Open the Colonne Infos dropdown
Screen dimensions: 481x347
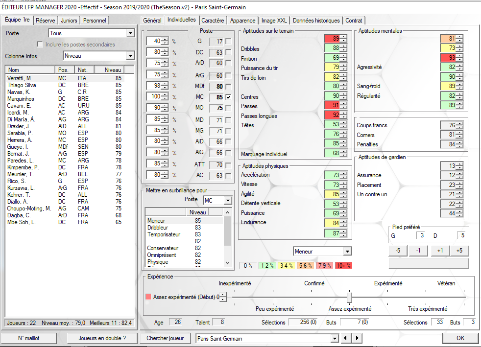[x=130, y=56]
